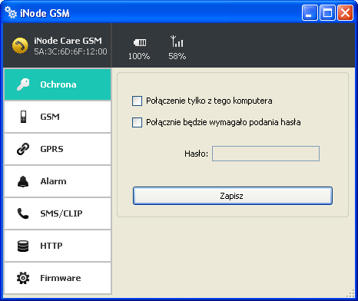
Task: Click the gear icon beside Firmware
Action: click(x=23, y=278)
